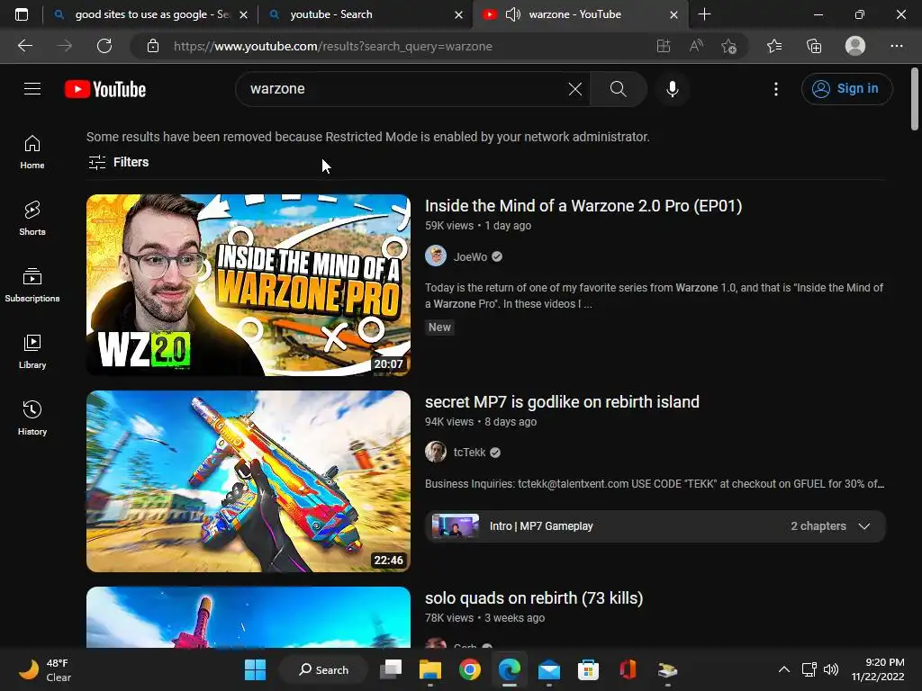This screenshot has width=922, height=691.
Task: Refresh the page
Action: point(104,46)
